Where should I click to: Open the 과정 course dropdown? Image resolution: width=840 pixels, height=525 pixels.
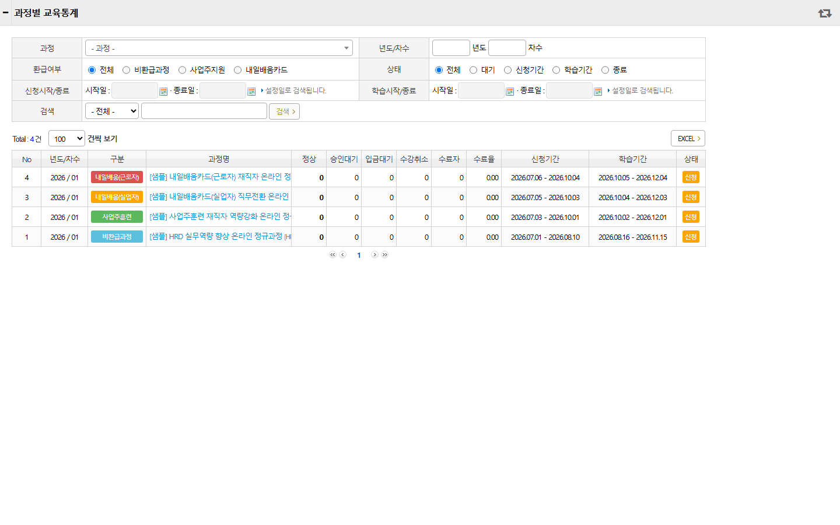[219, 48]
